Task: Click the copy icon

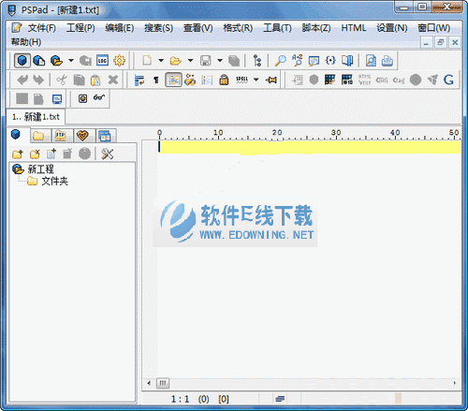Action: tap(79, 81)
